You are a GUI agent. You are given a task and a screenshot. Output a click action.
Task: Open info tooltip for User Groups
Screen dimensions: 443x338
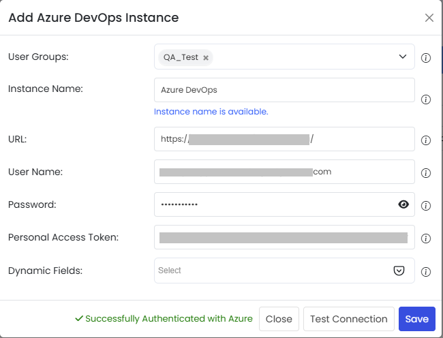[x=426, y=58]
